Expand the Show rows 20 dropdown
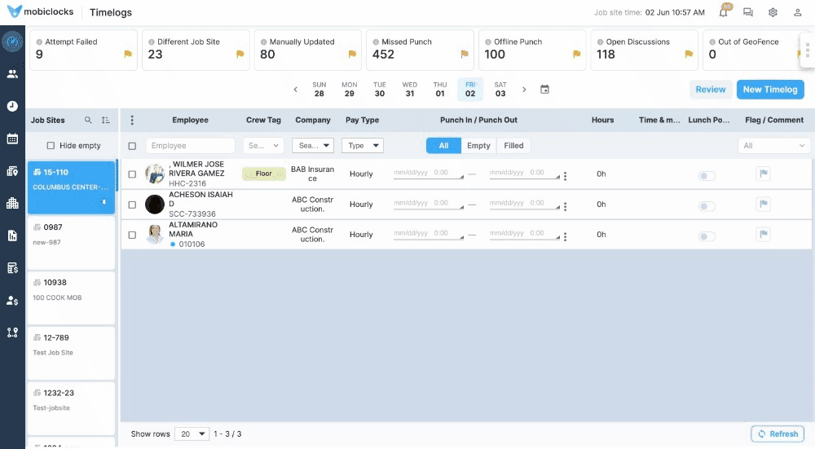The height and width of the screenshot is (449, 815). tap(193, 434)
